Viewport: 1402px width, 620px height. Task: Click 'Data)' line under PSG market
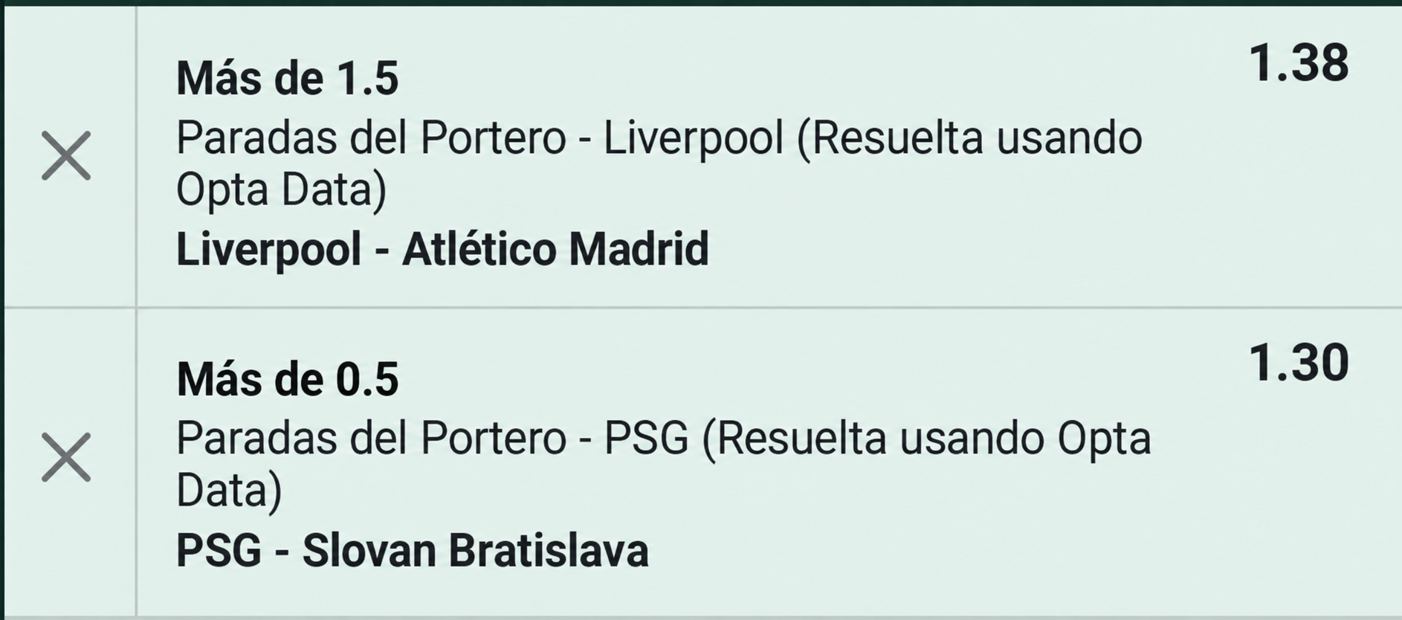tap(229, 491)
